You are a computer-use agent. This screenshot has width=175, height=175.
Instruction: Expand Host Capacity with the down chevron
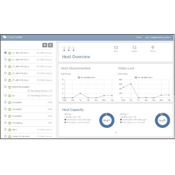click(116, 133)
